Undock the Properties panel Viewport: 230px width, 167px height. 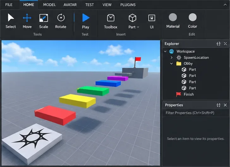point(218,105)
